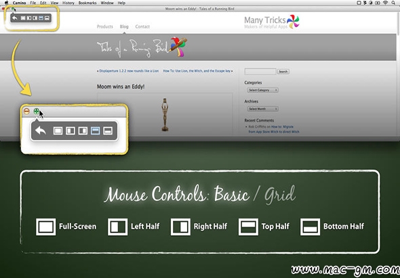The width and height of the screenshot is (400, 278).
Task: Open the View menu
Action: [54, 3]
